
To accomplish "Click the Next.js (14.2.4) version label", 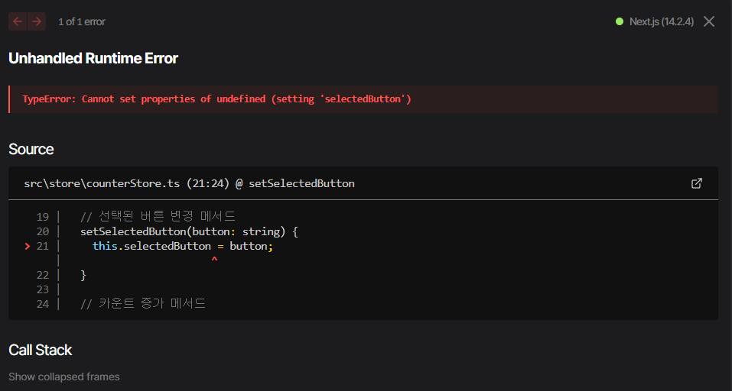I will (x=662, y=21).
